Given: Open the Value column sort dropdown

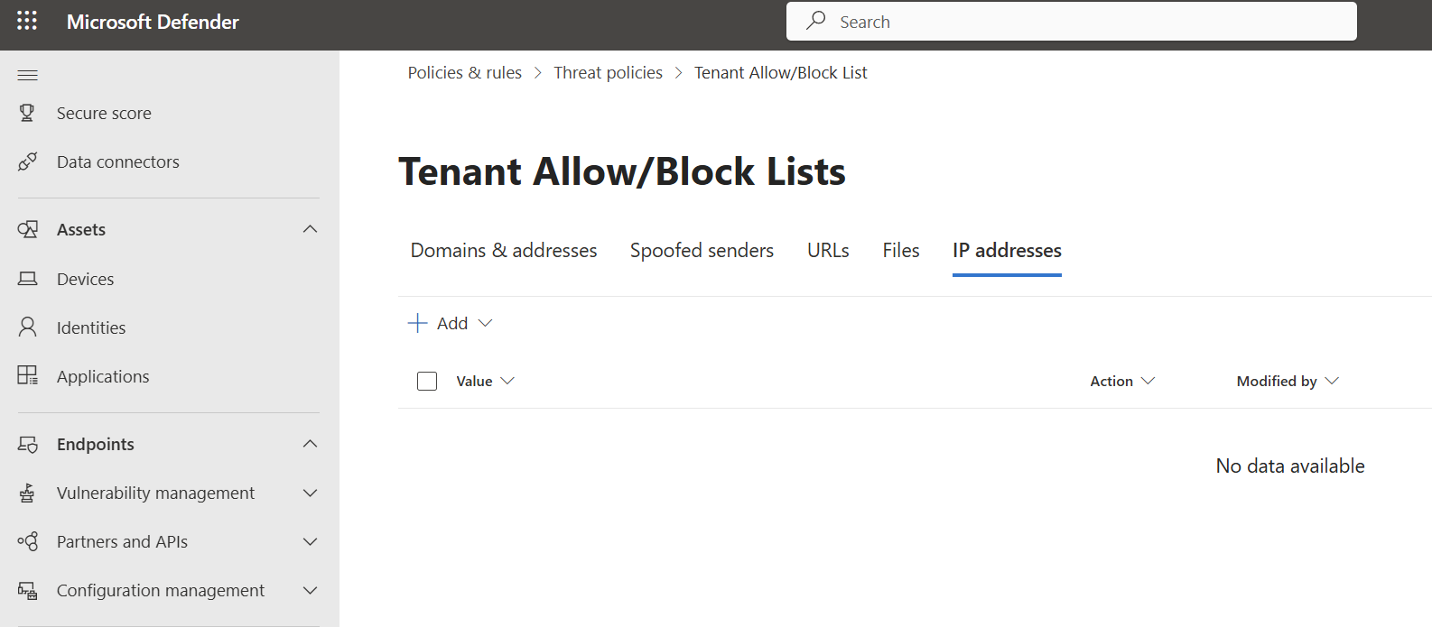Looking at the screenshot, I should (507, 381).
